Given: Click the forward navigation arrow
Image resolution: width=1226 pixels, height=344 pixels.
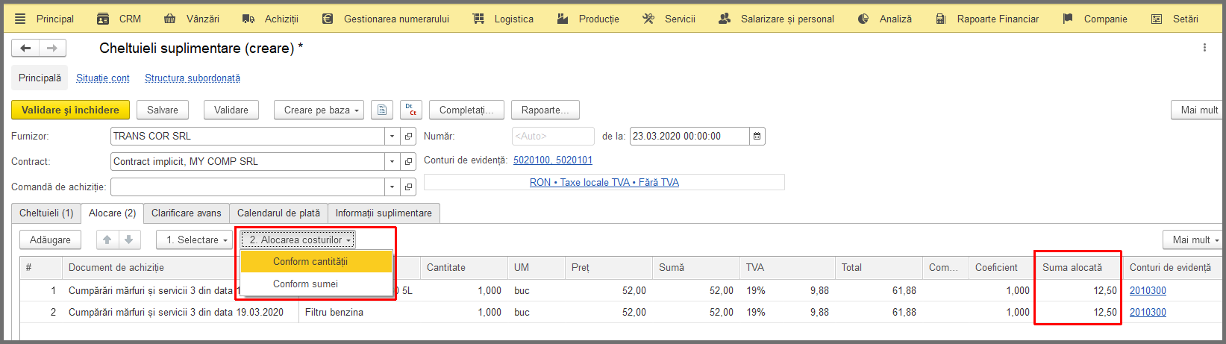Looking at the screenshot, I should click(52, 49).
